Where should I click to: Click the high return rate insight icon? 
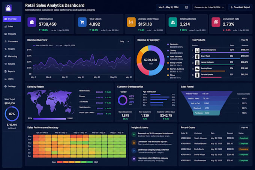click(134, 159)
